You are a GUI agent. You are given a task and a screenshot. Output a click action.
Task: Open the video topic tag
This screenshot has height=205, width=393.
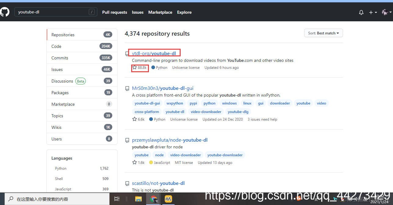point(322,103)
